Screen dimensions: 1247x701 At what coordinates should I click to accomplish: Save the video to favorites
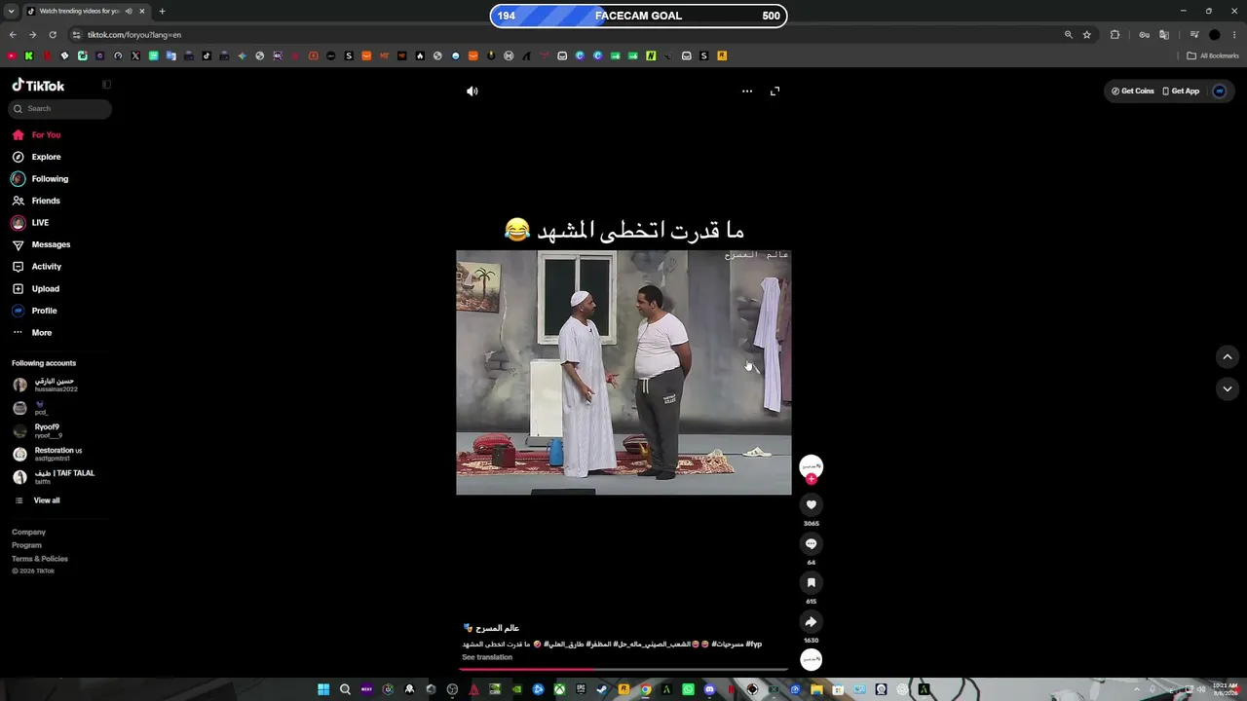(x=811, y=582)
